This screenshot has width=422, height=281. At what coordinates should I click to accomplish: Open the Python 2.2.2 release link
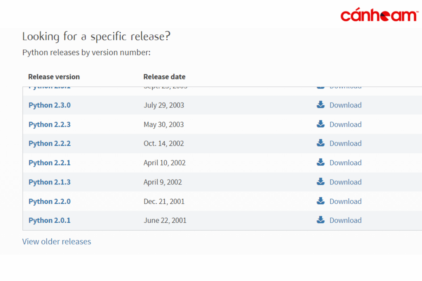pos(50,143)
